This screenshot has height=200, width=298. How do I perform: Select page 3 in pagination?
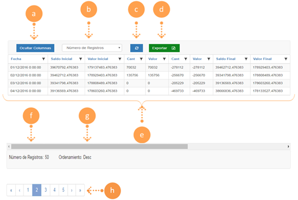pyautogui.click(x=46, y=190)
